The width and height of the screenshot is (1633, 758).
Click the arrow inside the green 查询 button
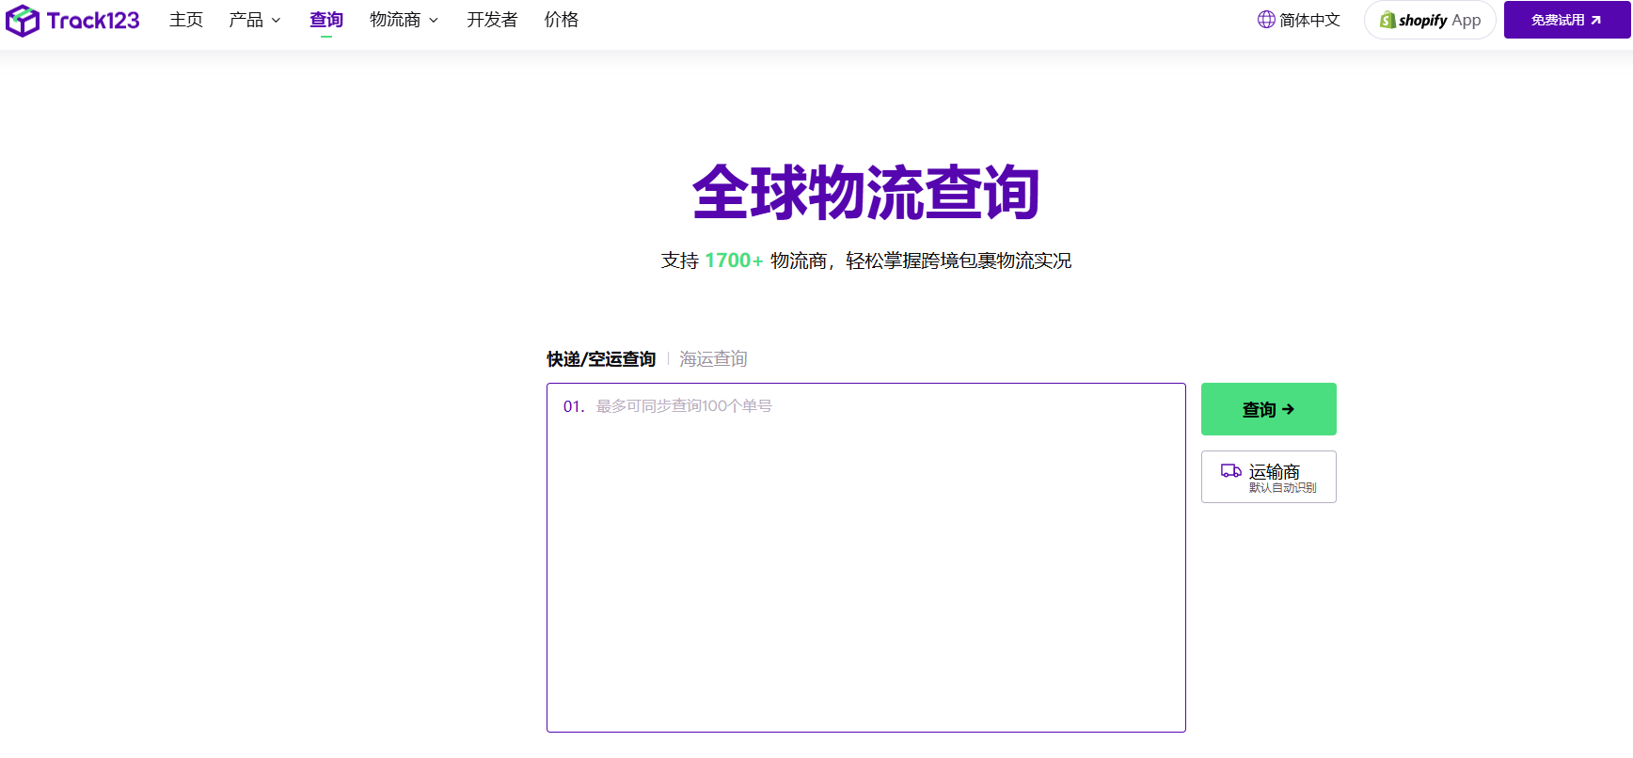pyautogui.click(x=1289, y=409)
